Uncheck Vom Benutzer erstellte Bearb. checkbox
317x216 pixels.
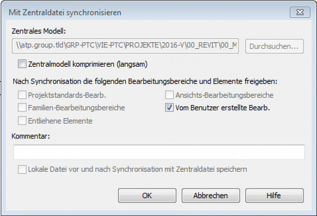(x=169, y=108)
